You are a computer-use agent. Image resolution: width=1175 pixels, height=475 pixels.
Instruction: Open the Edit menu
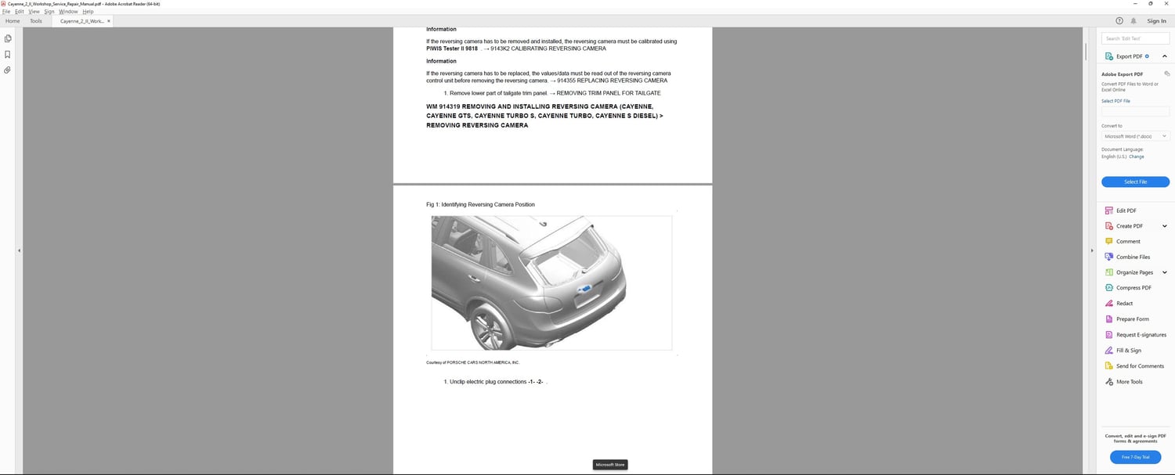click(x=20, y=12)
